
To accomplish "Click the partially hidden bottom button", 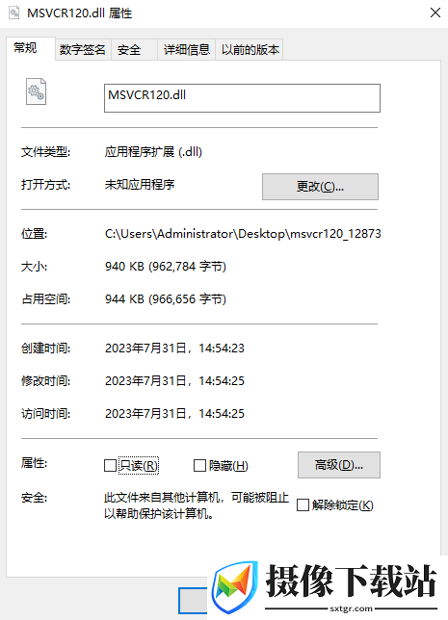I will pyautogui.click(x=193, y=601).
